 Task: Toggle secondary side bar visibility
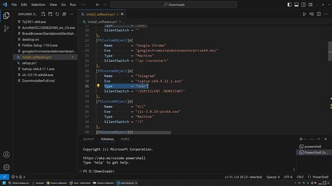[x=303, y=5]
